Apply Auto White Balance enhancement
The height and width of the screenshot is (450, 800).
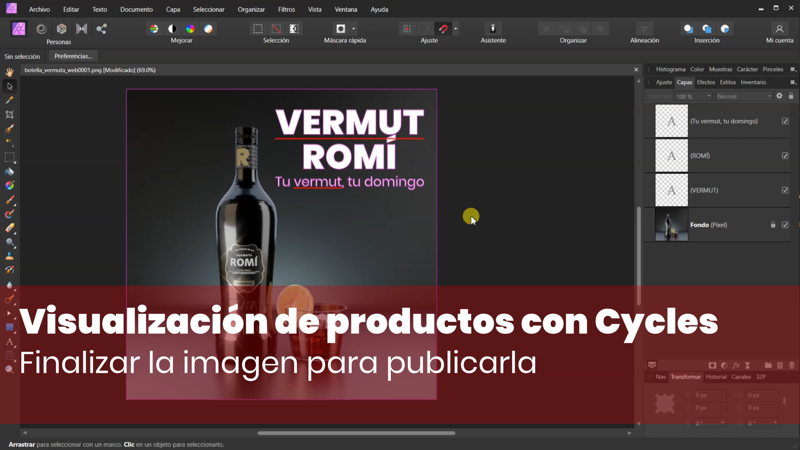[x=208, y=29]
